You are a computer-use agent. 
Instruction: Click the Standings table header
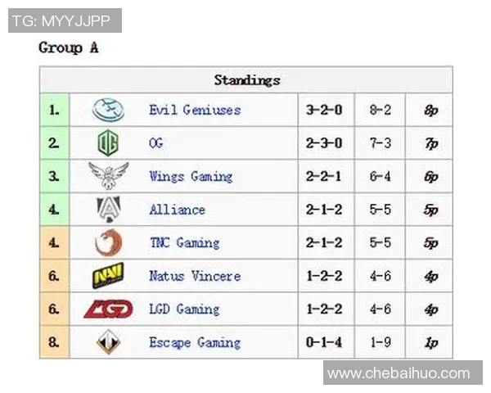[246, 79]
